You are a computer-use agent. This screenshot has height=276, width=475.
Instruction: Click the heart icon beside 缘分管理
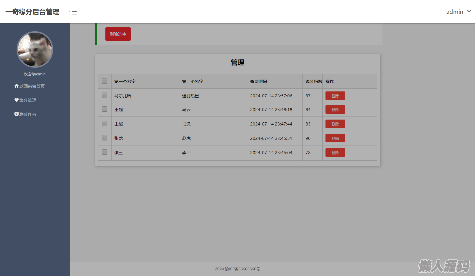pos(16,100)
